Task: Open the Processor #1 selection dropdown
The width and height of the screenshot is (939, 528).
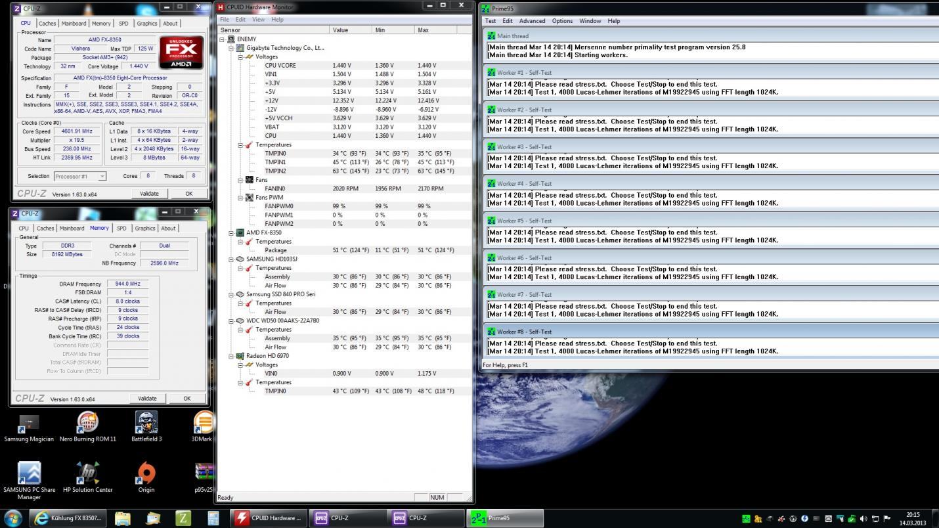Action: pyautogui.click(x=79, y=176)
